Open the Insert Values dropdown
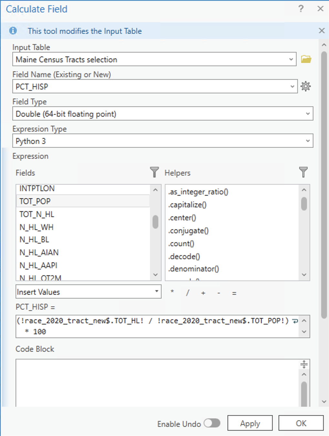329x436 pixels. coord(157,292)
